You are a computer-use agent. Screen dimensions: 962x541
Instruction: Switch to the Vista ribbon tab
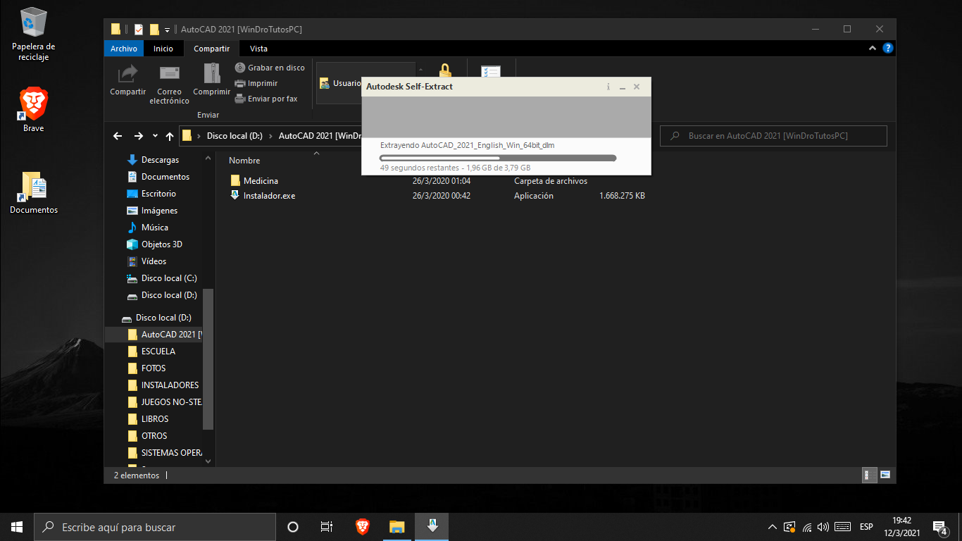(x=258, y=49)
